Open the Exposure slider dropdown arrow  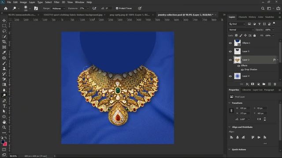[88, 8]
